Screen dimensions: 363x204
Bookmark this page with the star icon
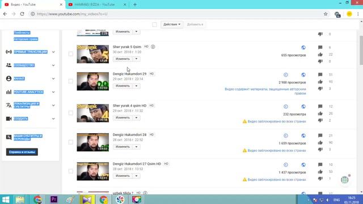tap(326, 14)
